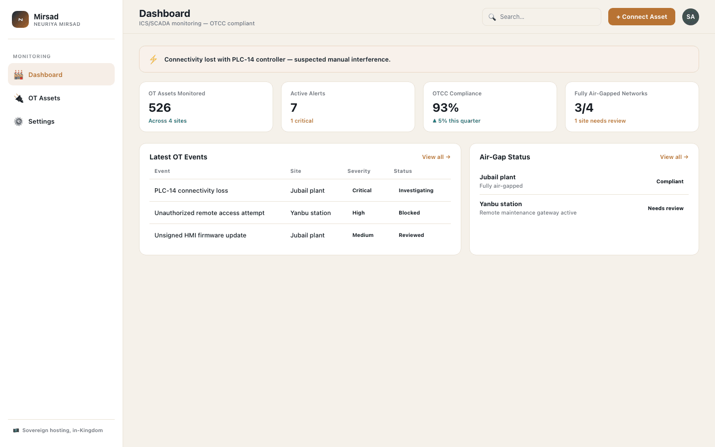Select the PLC-14 connectivity loss event row
This screenshot has height=447, width=715.
pos(300,190)
